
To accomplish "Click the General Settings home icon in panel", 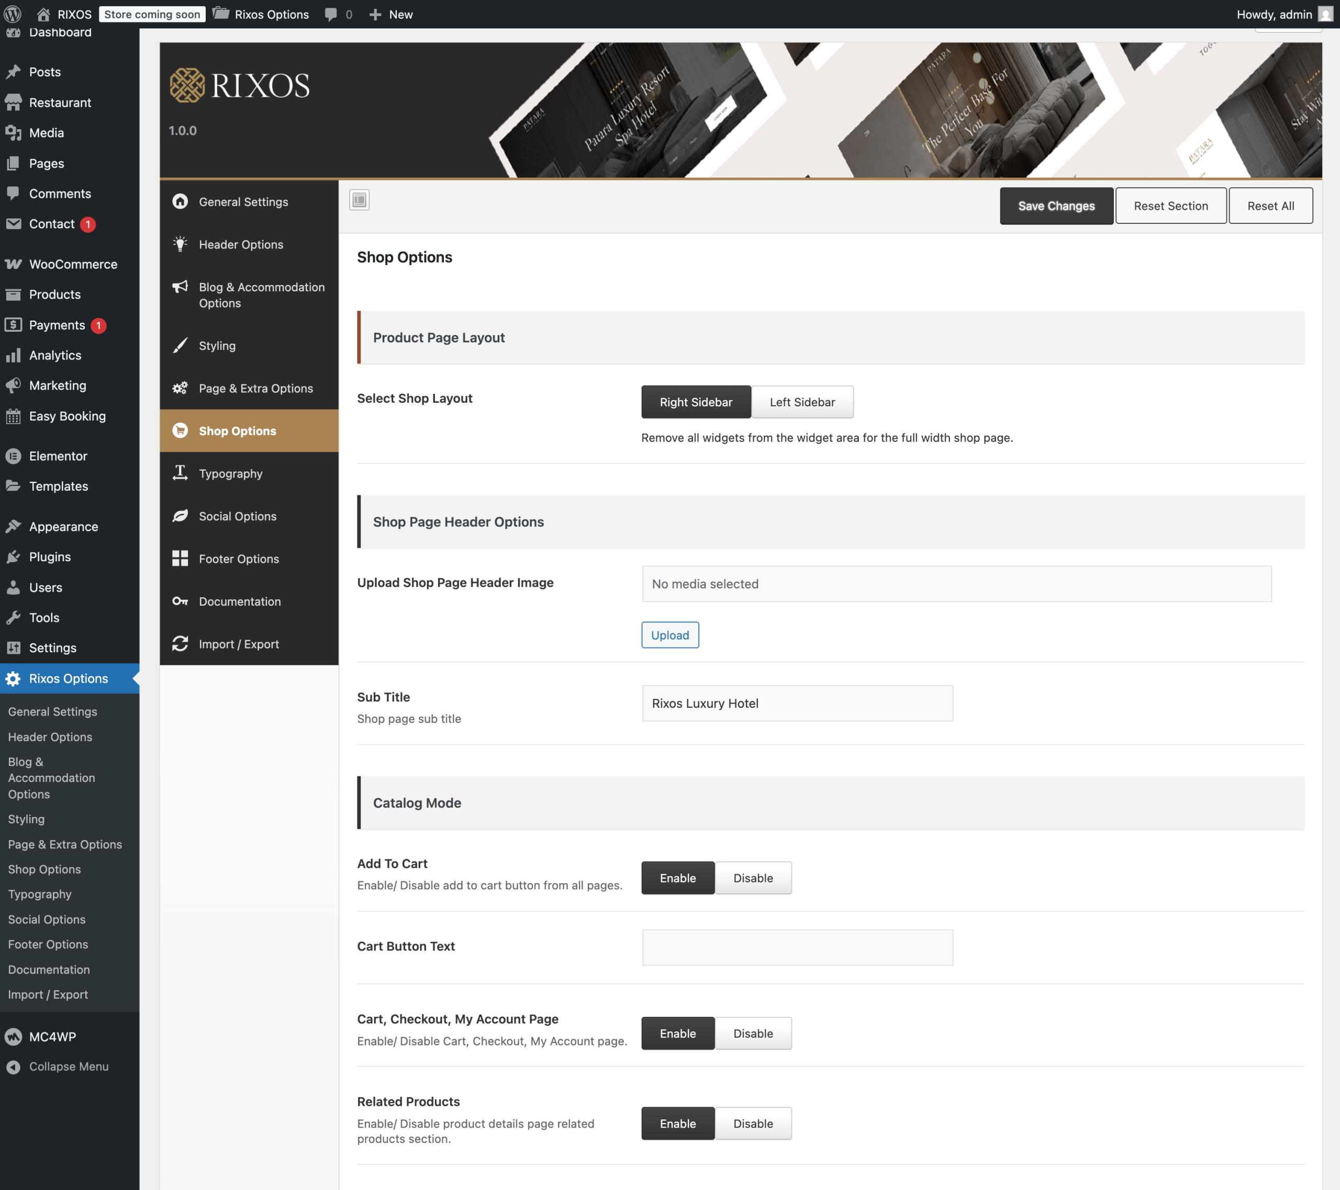I will tap(180, 201).
